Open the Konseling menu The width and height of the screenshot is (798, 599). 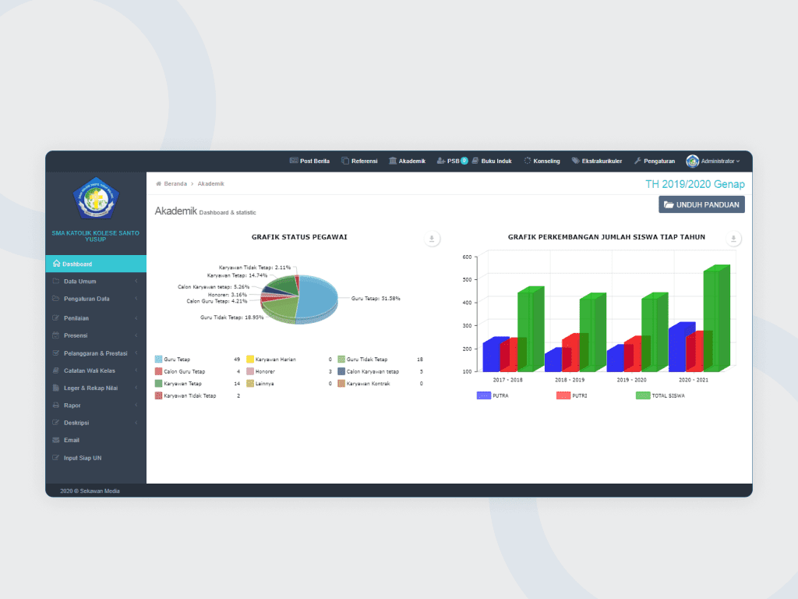pyautogui.click(x=542, y=161)
